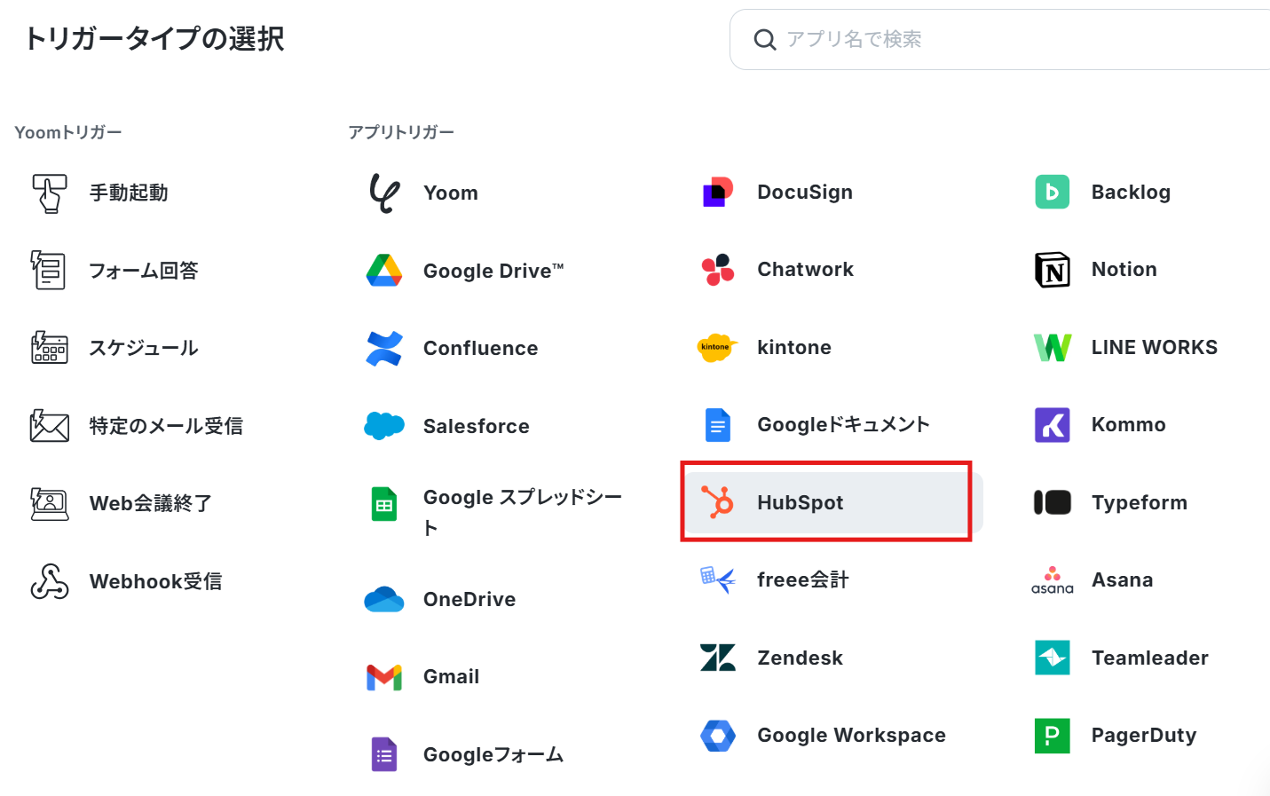Click the フォーム回答 form icon
Screen dimensions: 1270x796
pos(50,270)
